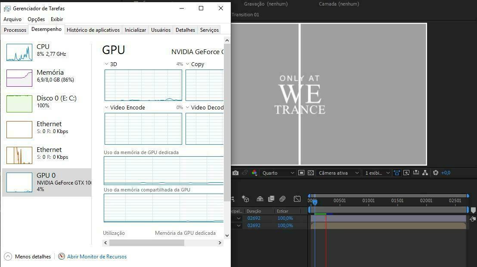Switch to the Serviços tab
Screen dimensions: 477x267
coord(209,30)
